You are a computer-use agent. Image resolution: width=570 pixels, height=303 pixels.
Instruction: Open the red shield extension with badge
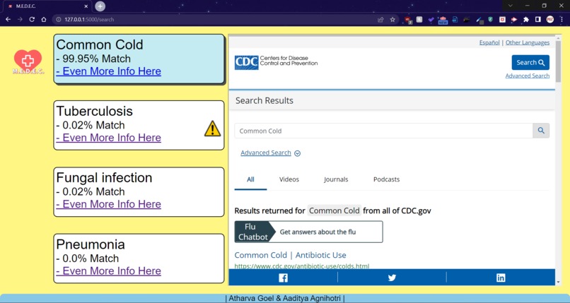pos(408,20)
